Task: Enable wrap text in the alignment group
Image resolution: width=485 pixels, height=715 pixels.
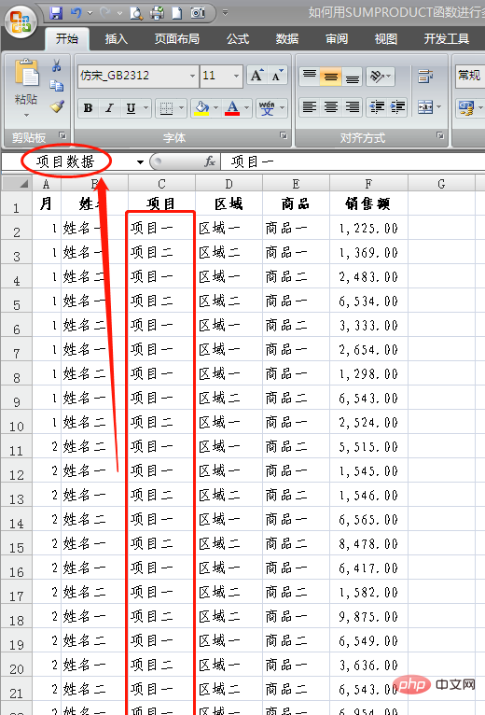Action: tap(425, 77)
